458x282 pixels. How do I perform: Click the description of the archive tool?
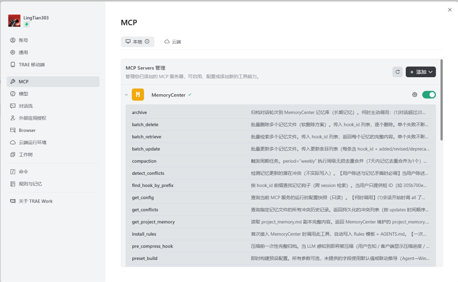click(x=338, y=112)
